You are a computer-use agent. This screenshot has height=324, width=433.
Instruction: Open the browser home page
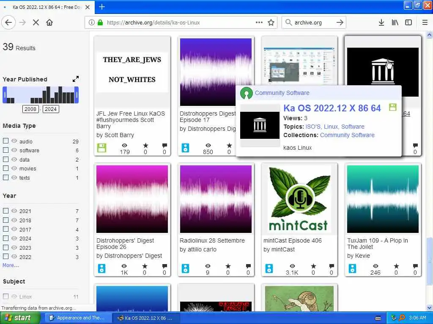(49, 23)
